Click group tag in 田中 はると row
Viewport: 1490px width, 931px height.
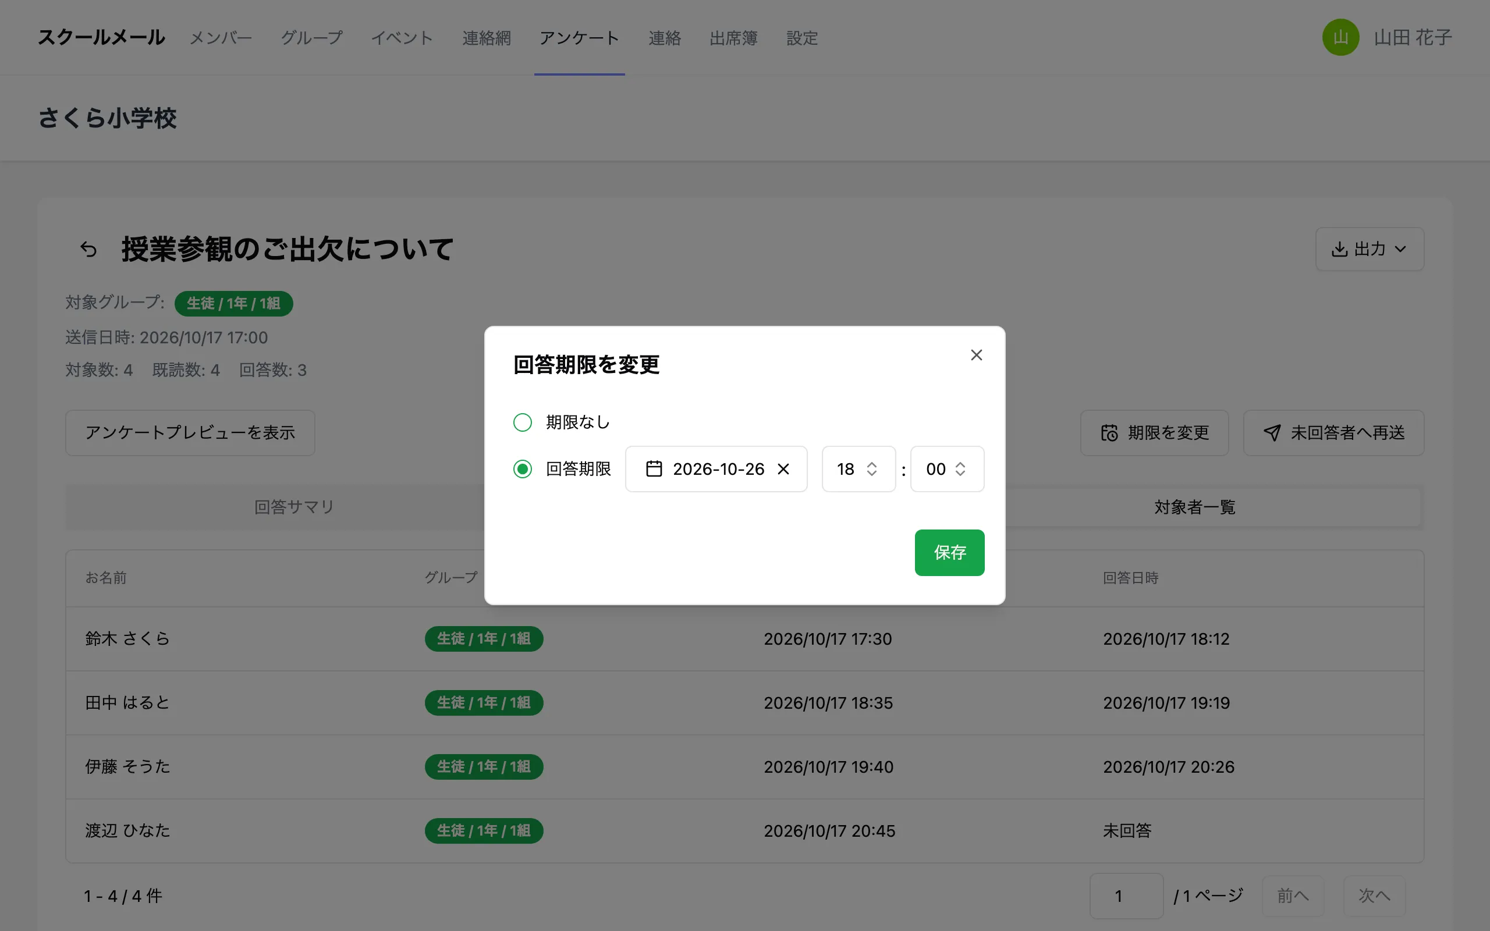click(484, 702)
